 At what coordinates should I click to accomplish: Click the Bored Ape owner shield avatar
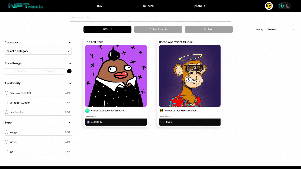(x=161, y=110)
